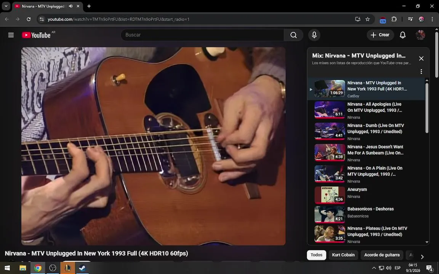Open the Chrome extensions puzzle icon
The image size is (439, 274).
[x=394, y=19]
